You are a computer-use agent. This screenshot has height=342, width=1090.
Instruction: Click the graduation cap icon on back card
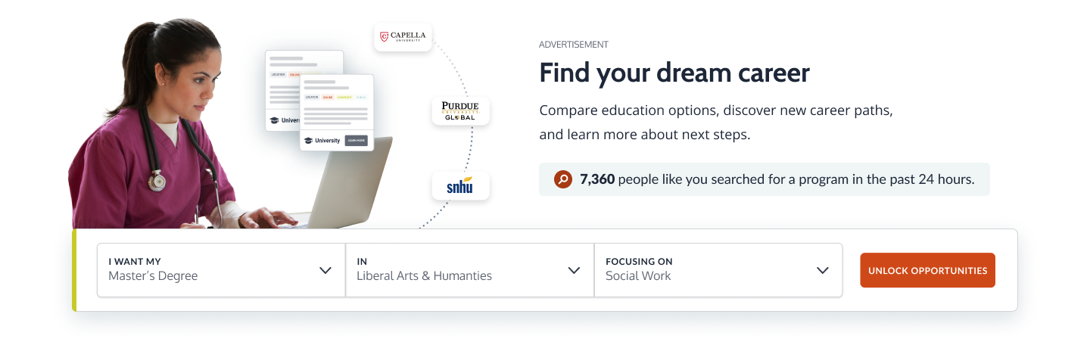273,120
